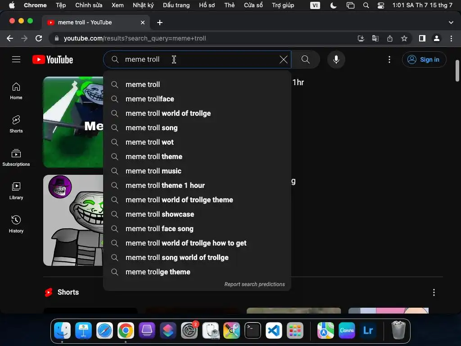This screenshot has height=346, width=461.
Task: Start voice search with the microphone
Action: click(336, 59)
